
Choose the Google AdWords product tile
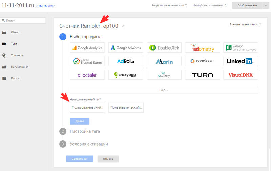[126, 47]
